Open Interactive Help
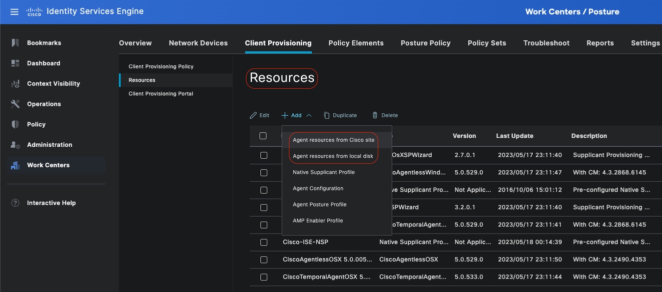This screenshot has width=662, height=292. (x=51, y=203)
